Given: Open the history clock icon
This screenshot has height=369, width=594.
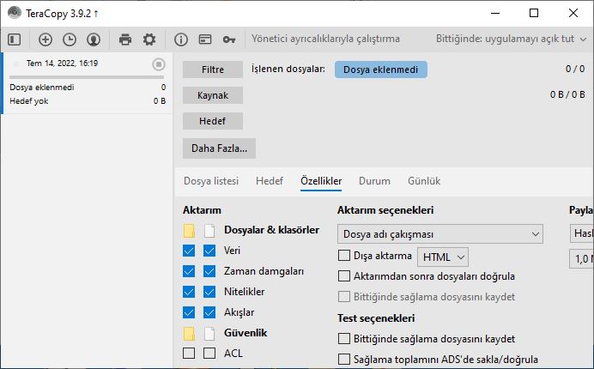Looking at the screenshot, I should click(70, 39).
